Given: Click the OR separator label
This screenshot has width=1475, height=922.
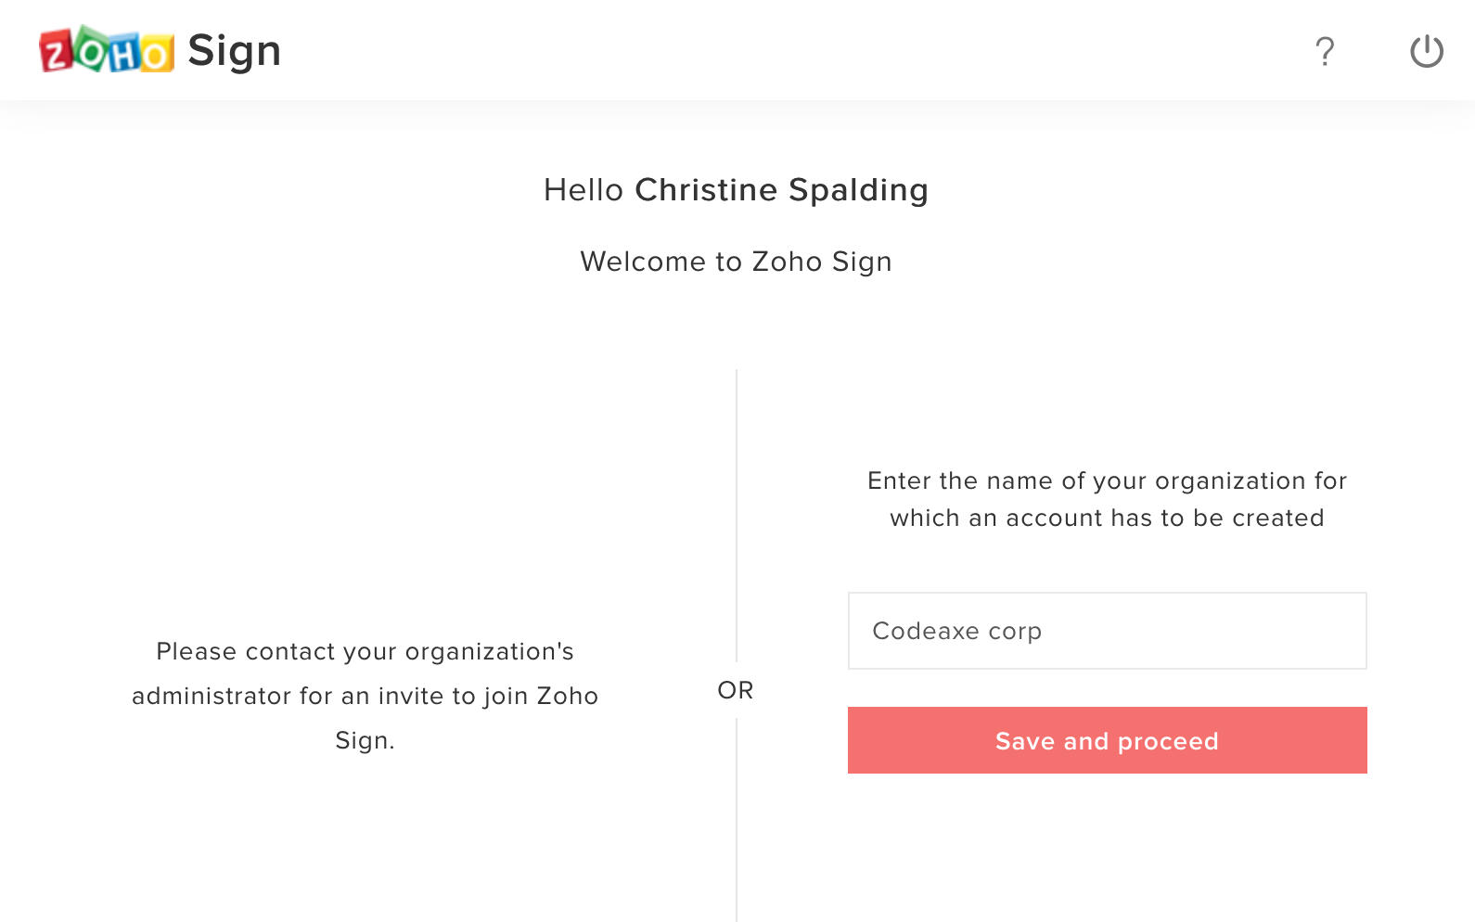Looking at the screenshot, I should [x=736, y=690].
